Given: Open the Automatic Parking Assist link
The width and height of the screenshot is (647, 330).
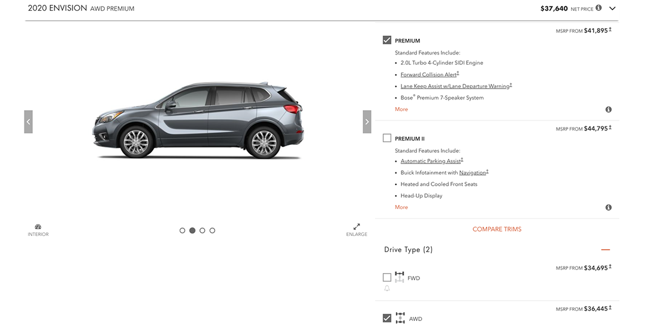Looking at the screenshot, I should click(x=431, y=161).
